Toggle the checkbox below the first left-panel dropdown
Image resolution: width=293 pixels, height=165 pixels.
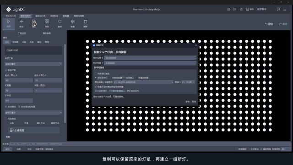6,70
